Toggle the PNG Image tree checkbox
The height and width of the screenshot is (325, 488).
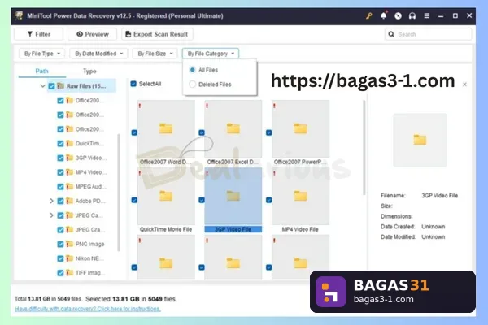click(60, 244)
